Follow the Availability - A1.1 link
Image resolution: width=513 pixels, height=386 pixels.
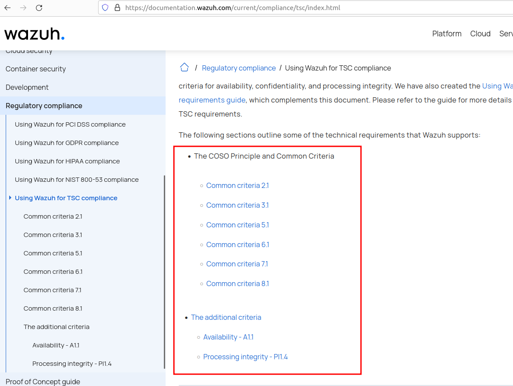click(x=228, y=337)
